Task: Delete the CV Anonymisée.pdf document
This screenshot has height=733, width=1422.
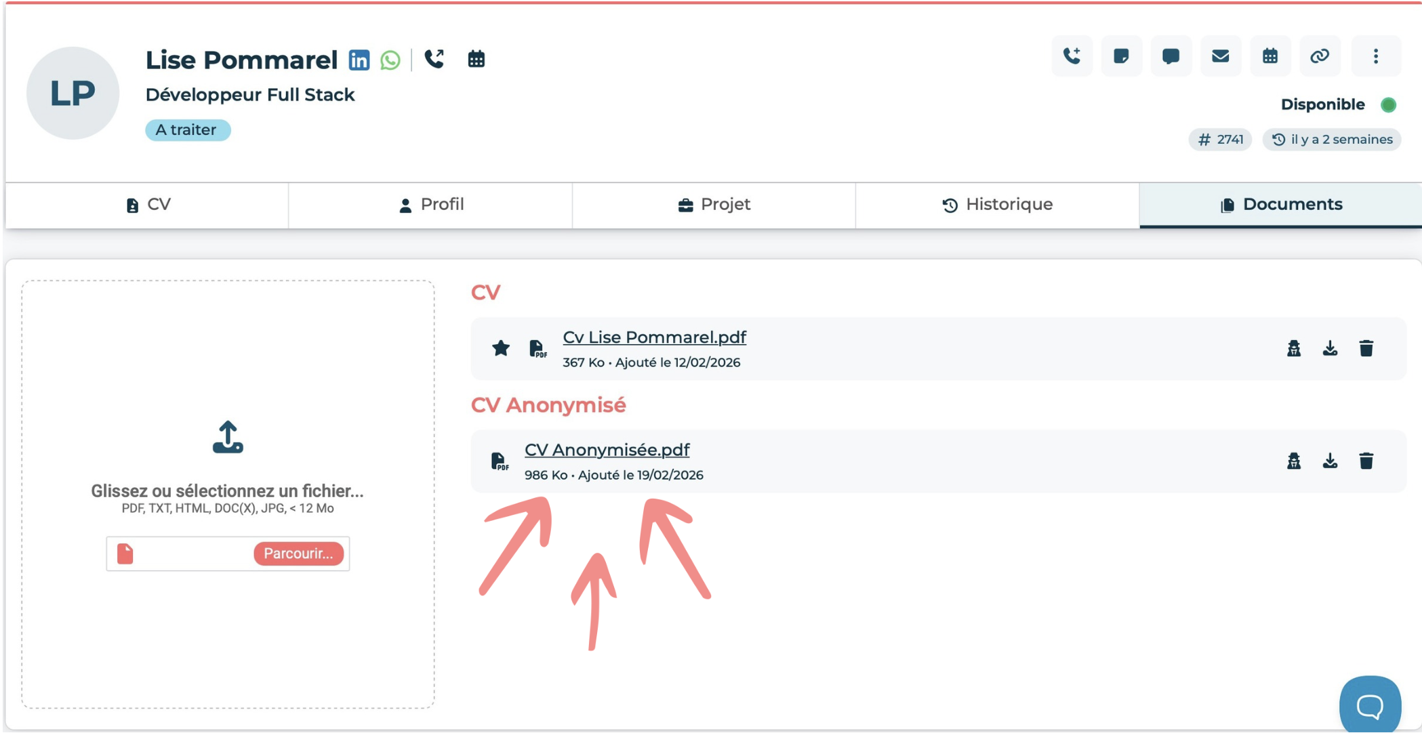Action: (x=1366, y=461)
